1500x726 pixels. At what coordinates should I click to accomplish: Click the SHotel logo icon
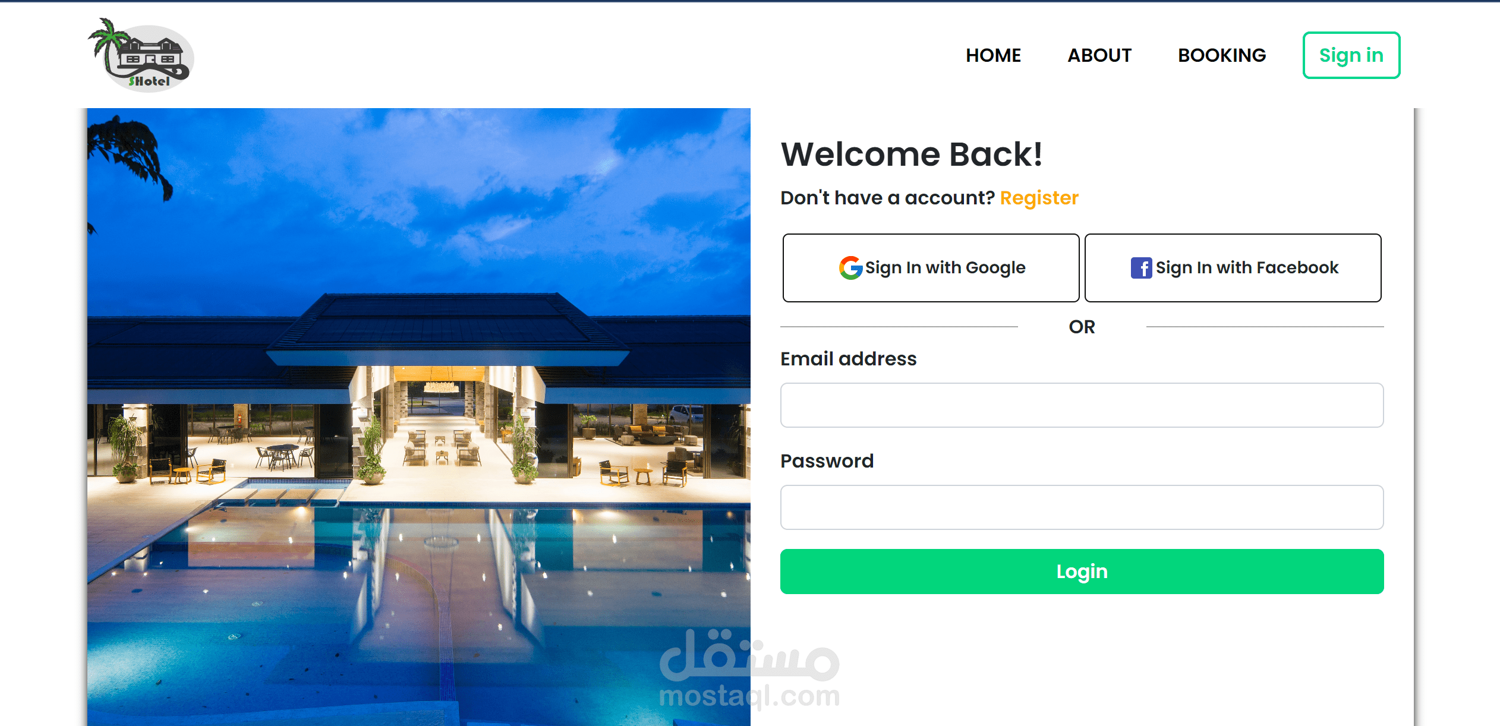141,55
